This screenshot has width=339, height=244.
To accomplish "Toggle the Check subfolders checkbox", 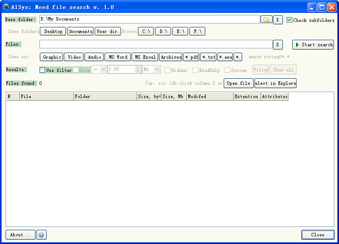I will (x=290, y=20).
